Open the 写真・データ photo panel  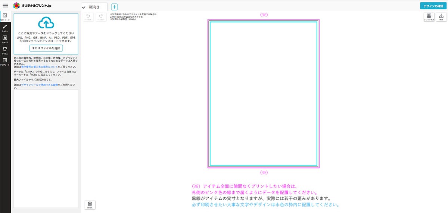click(5, 17)
